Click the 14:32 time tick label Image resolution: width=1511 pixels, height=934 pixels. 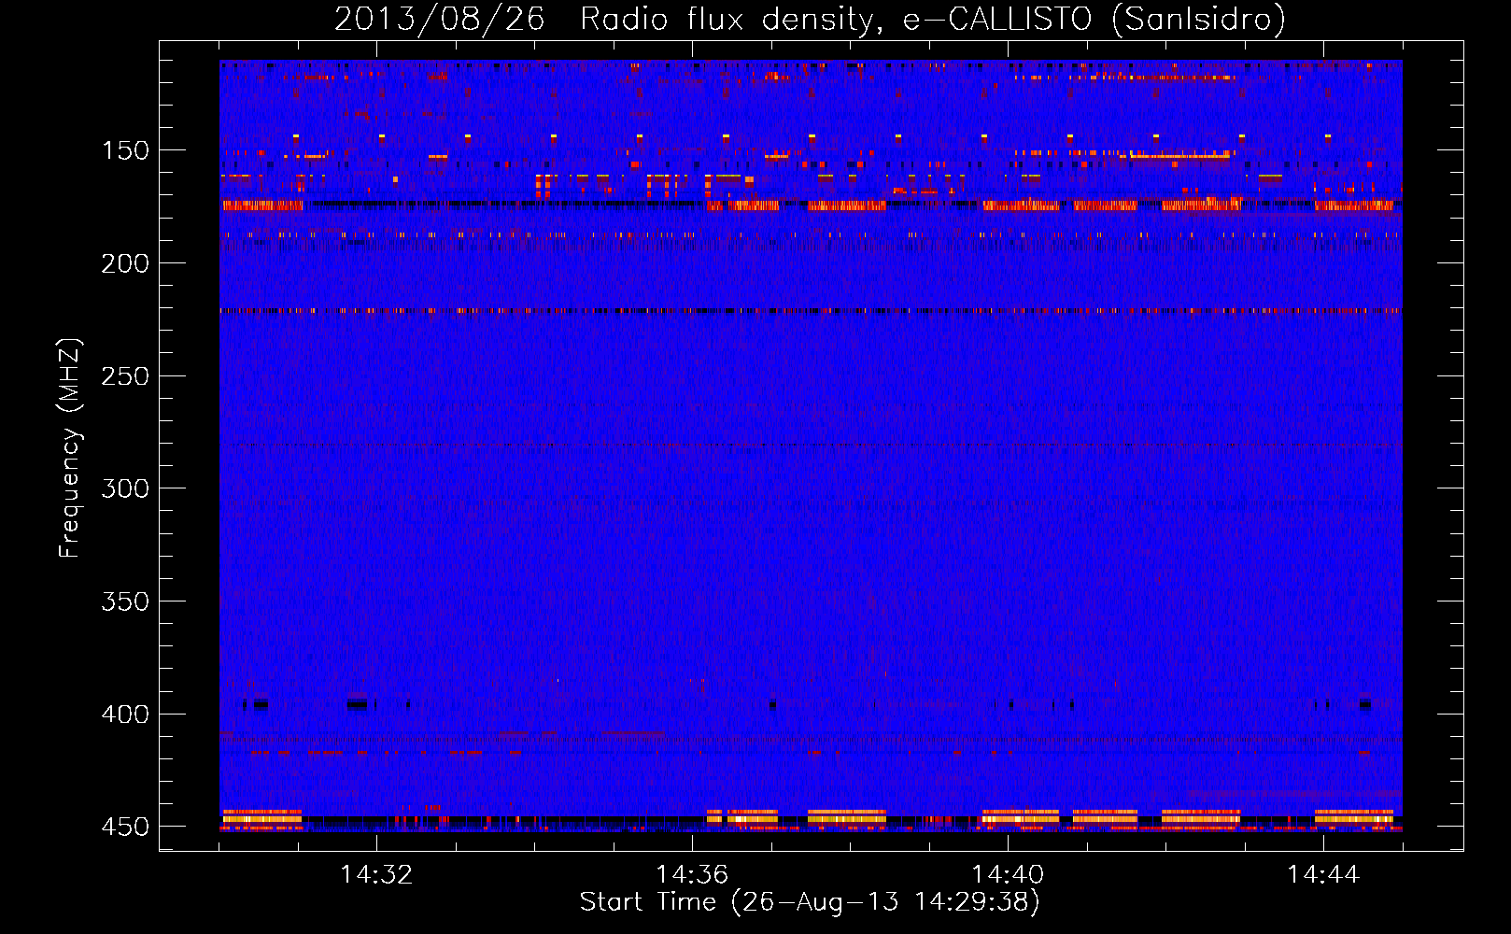point(376,874)
